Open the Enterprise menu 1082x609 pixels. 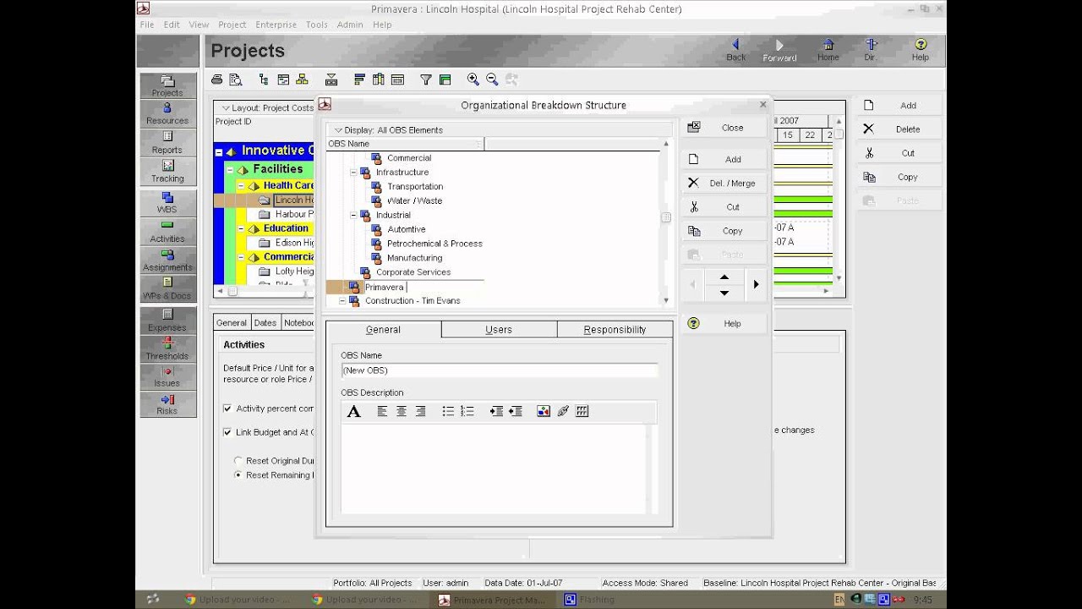pos(276,25)
